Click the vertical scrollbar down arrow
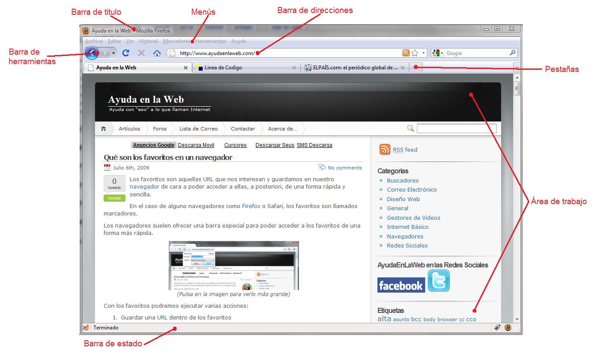The image size is (600, 355). point(517,319)
